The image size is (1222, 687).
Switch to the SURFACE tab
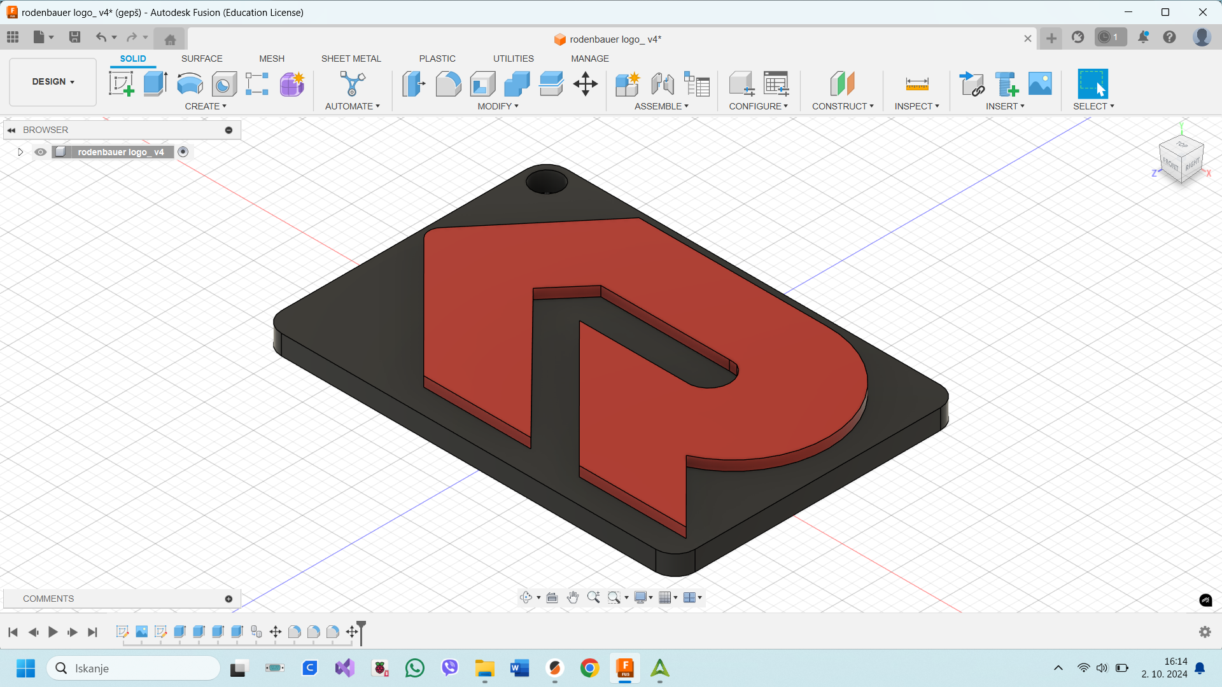(202, 59)
